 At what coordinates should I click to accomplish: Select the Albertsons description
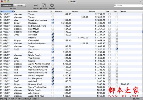(x=34, y=93)
